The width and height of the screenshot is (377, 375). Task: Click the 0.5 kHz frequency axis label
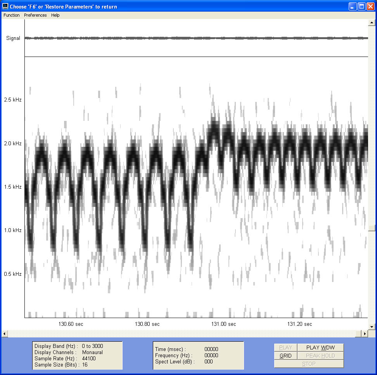(x=13, y=274)
